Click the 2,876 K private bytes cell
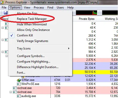118x98 pixels. pyautogui.click(x=91, y=60)
